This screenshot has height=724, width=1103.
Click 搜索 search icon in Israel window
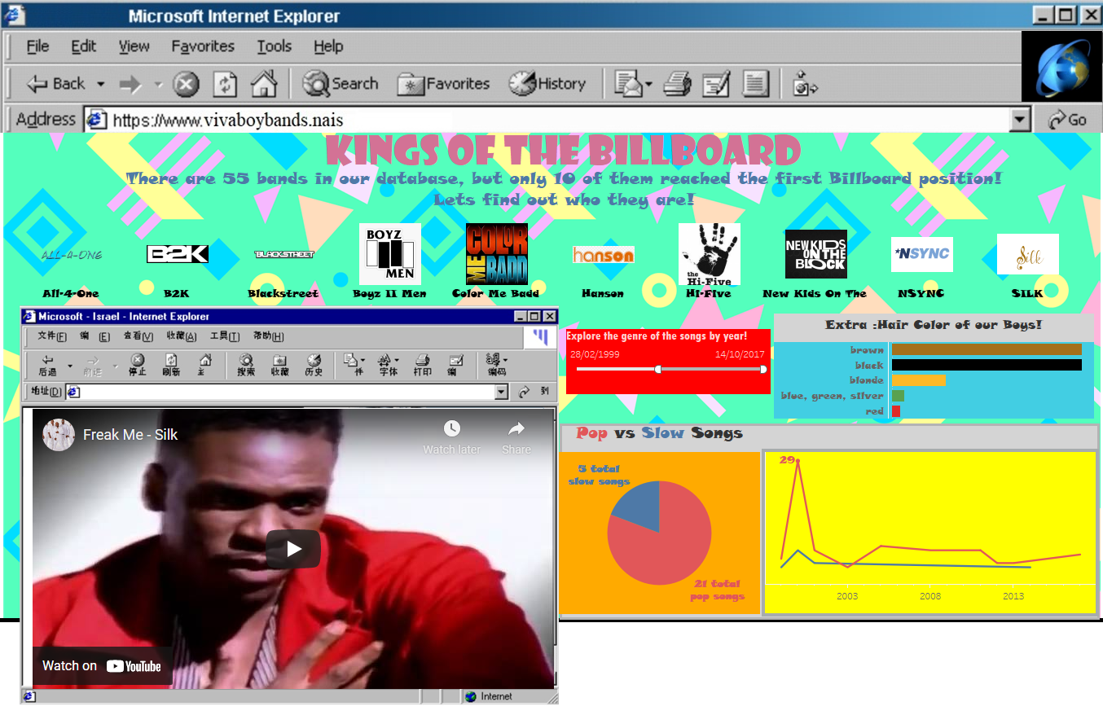click(x=246, y=366)
